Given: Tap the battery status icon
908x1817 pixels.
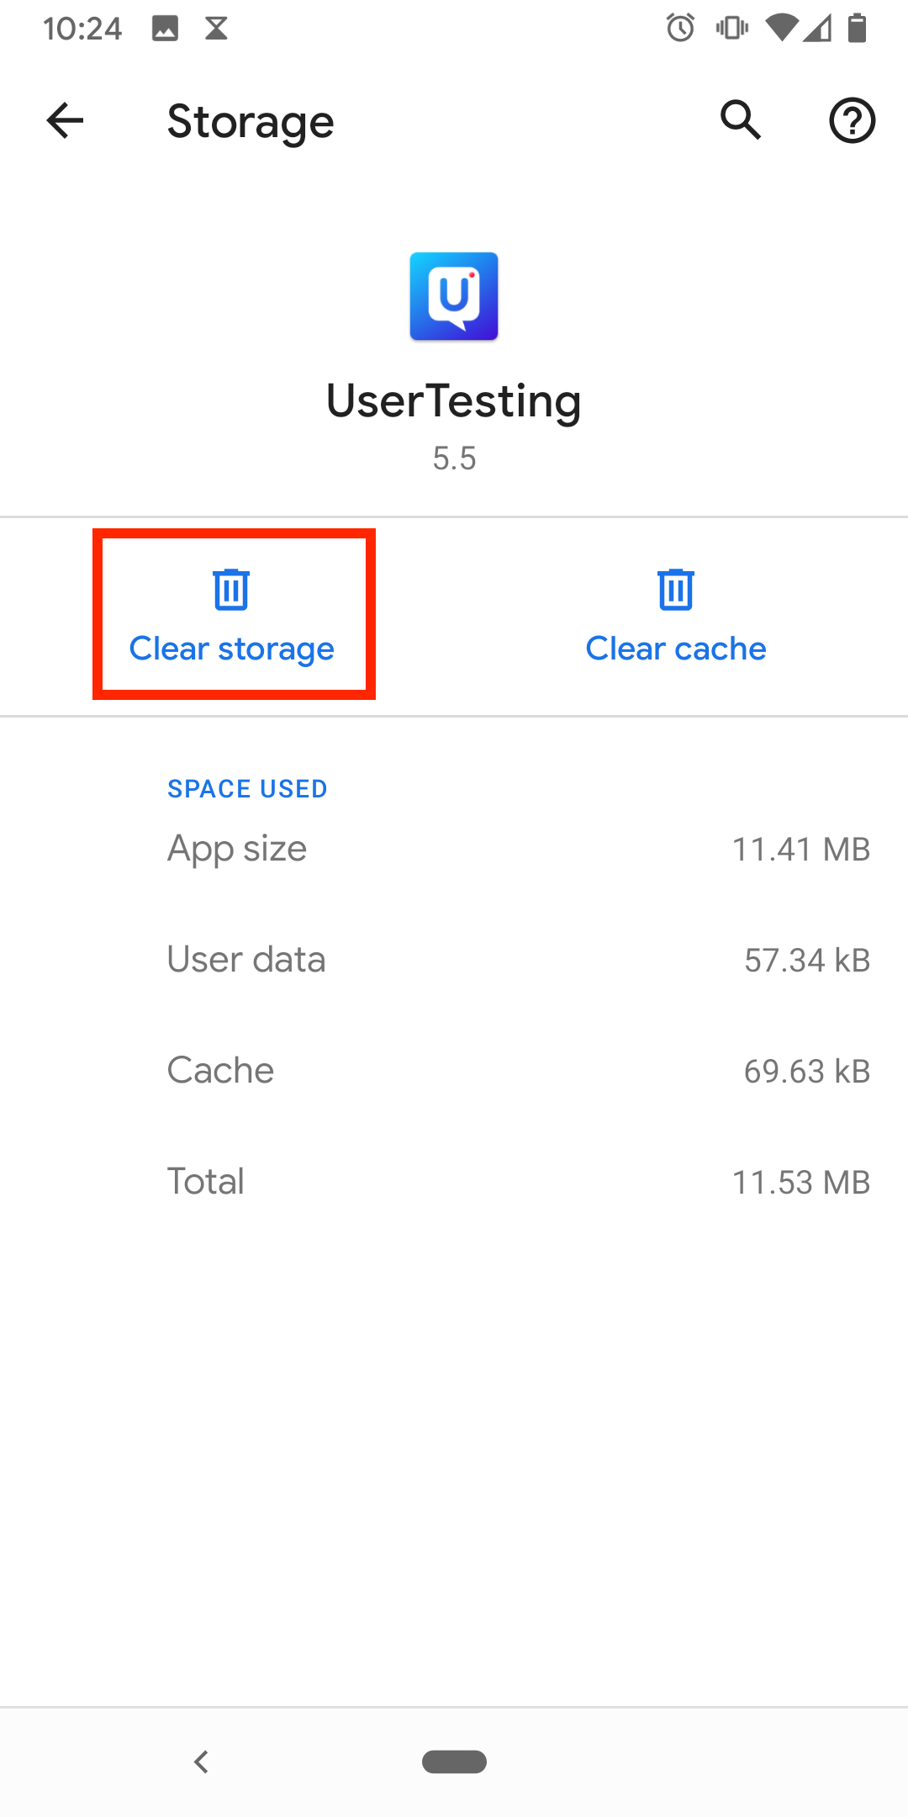Looking at the screenshot, I should (857, 28).
